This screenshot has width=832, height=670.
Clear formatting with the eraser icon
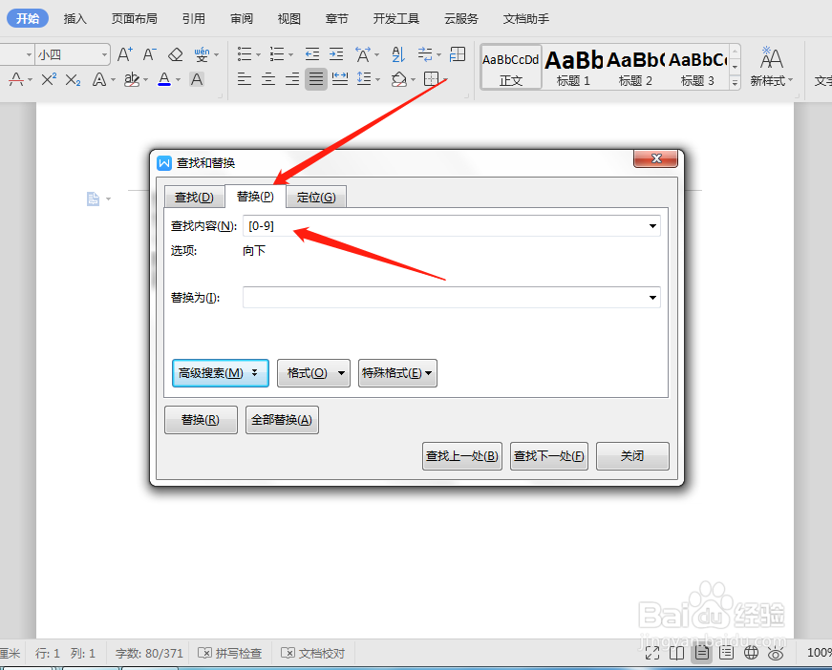tap(175, 54)
